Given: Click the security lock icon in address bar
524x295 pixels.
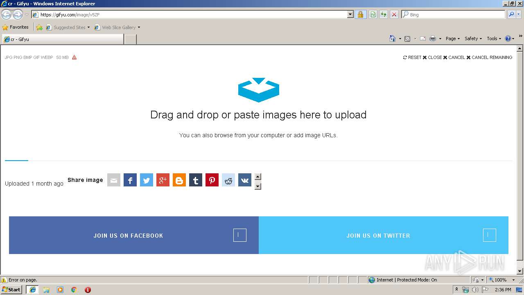Looking at the screenshot, I should 360,14.
